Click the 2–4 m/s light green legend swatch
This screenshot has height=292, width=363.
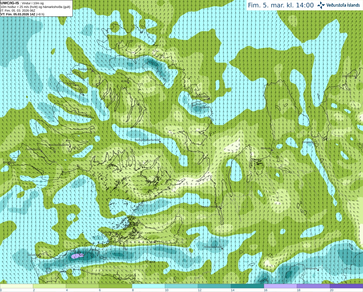click(49, 286)
